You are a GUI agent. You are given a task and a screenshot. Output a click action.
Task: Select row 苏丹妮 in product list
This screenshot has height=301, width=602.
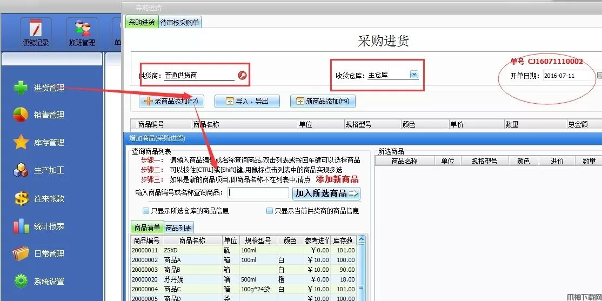[243, 279]
